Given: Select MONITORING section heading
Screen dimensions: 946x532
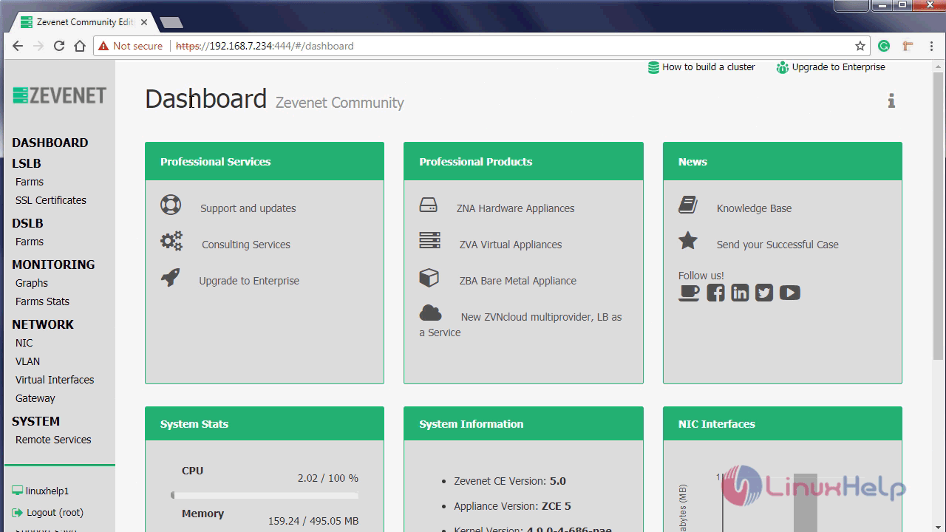Looking at the screenshot, I should click(x=53, y=265).
